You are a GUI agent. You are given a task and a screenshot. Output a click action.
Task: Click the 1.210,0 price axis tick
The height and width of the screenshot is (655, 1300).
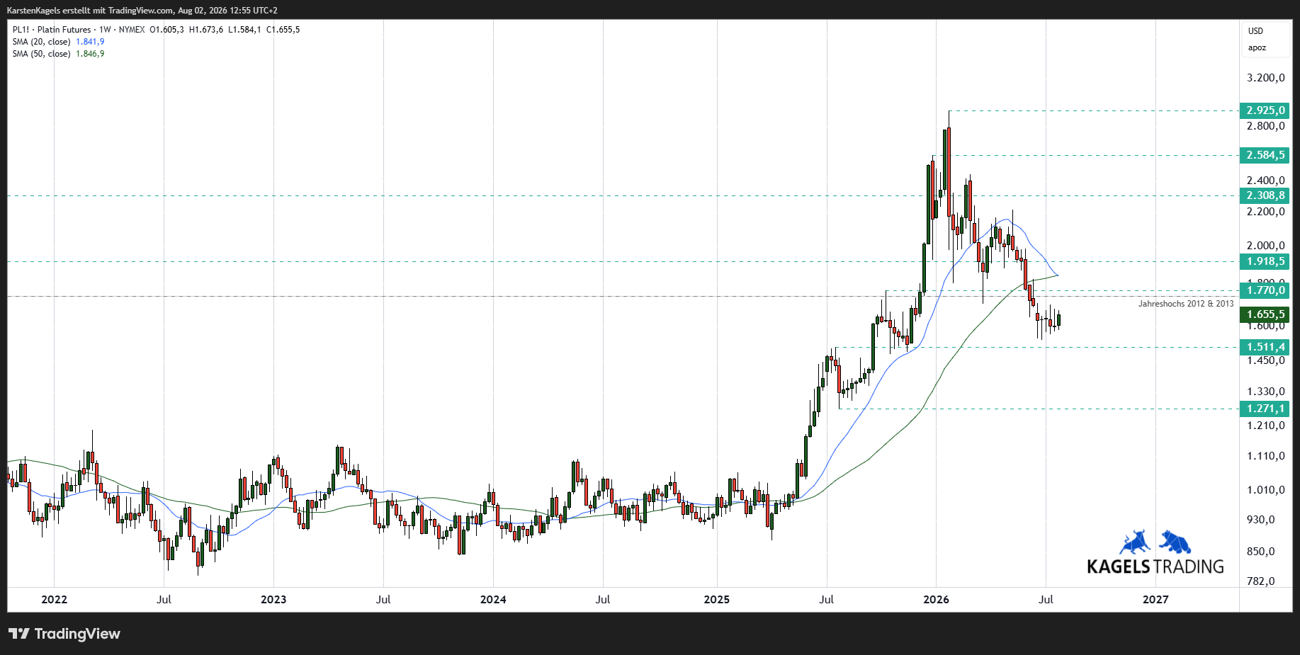click(x=1266, y=426)
